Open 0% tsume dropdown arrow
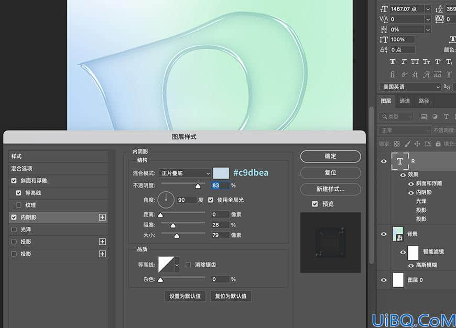This screenshot has width=456, height=328. click(428, 30)
